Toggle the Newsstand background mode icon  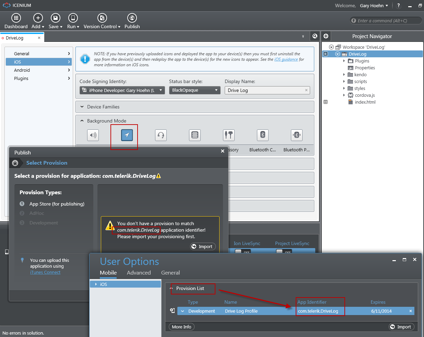tap(195, 135)
